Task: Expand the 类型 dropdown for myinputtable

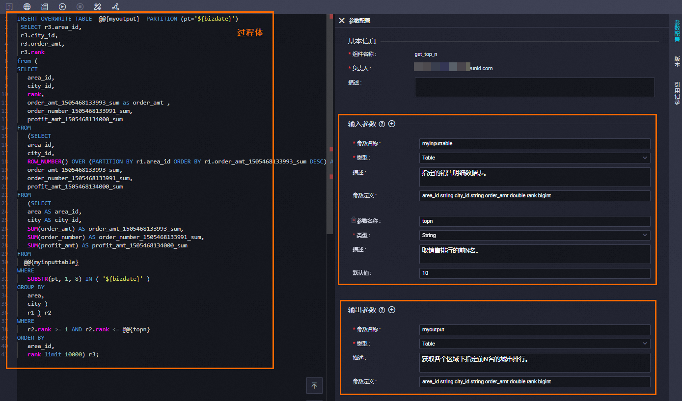Action: pyautogui.click(x=534, y=158)
